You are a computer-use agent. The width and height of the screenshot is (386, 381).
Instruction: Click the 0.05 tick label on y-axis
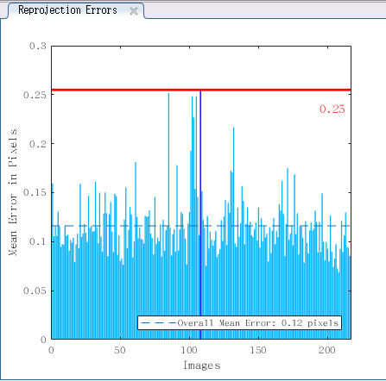coord(35,290)
